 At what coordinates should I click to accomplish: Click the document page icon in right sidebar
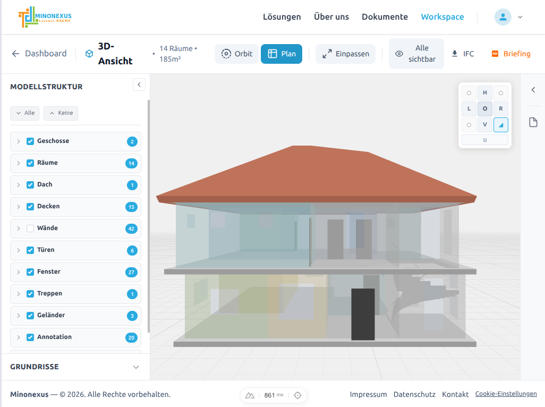pyautogui.click(x=533, y=122)
